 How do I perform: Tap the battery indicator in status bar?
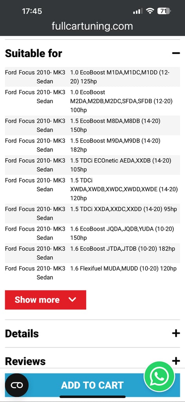[x=164, y=11]
